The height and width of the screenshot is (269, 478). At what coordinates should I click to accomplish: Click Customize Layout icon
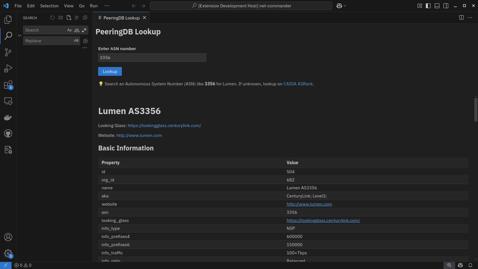coord(420,6)
